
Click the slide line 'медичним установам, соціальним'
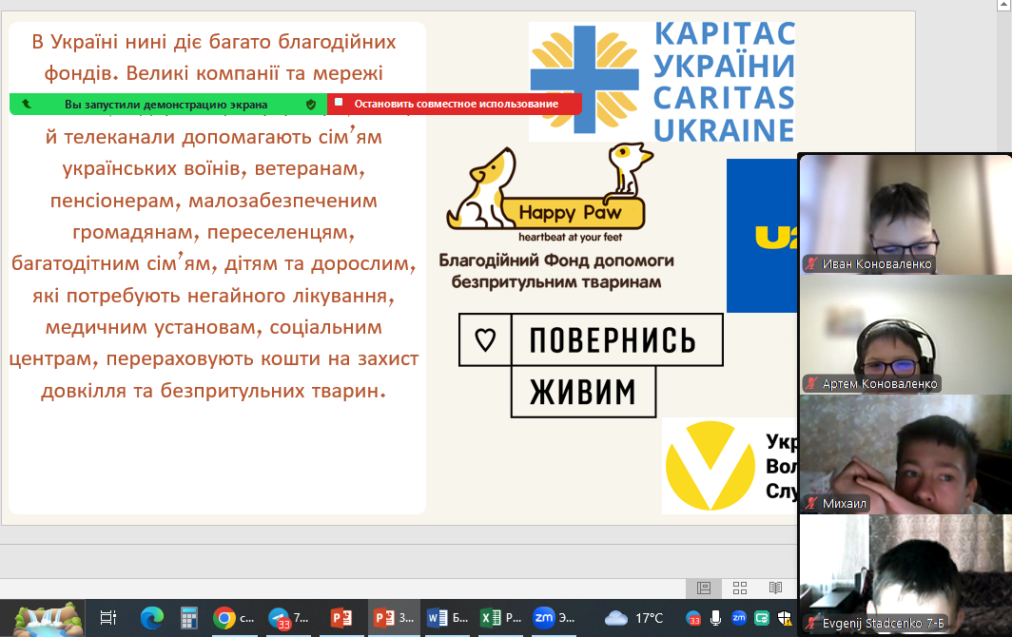click(214, 328)
